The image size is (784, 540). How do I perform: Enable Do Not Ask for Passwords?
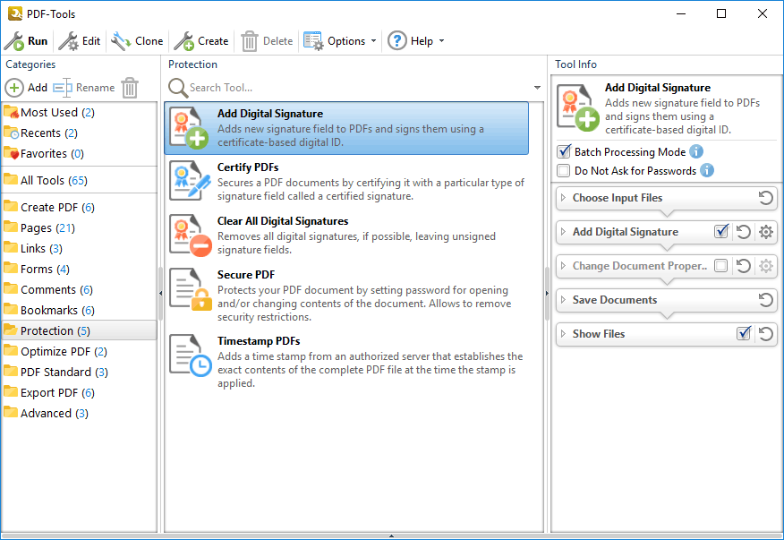564,171
